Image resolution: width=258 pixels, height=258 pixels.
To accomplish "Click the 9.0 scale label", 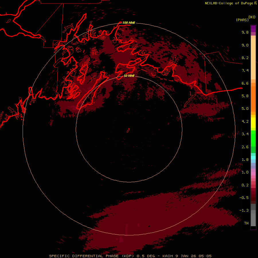I will point(245,45).
